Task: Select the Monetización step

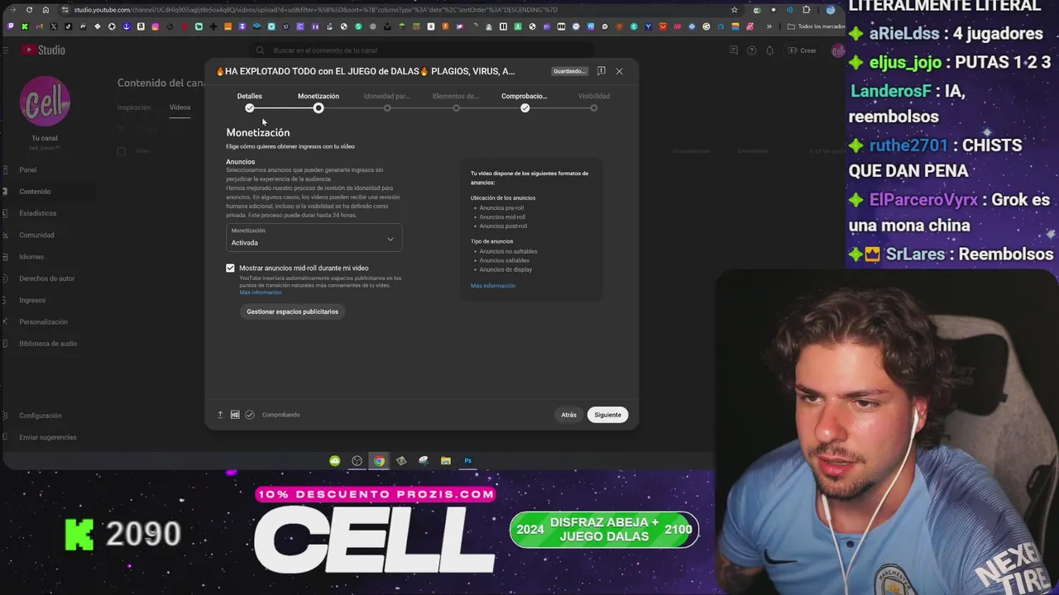Action: coord(319,102)
